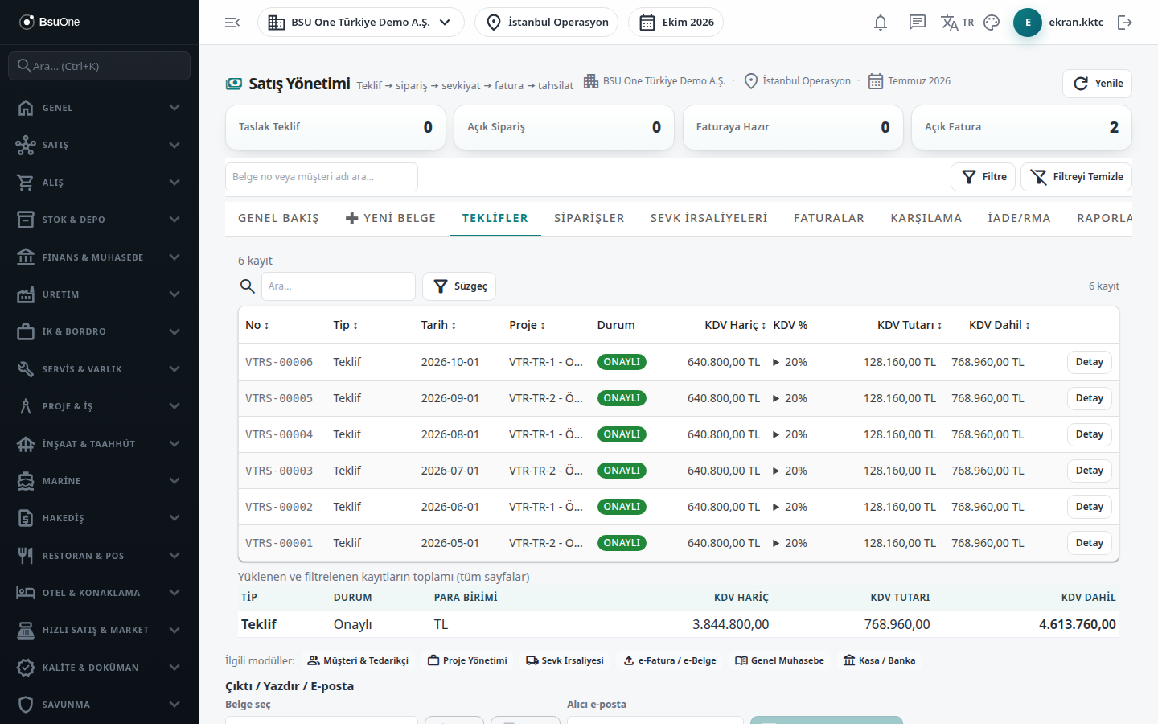This screenshot has width=1158, height=724.
Task: Click the Filtre button
Action: coord(983,177)
